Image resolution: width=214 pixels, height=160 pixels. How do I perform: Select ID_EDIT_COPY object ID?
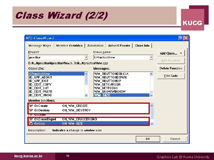(x=57, y=84)
